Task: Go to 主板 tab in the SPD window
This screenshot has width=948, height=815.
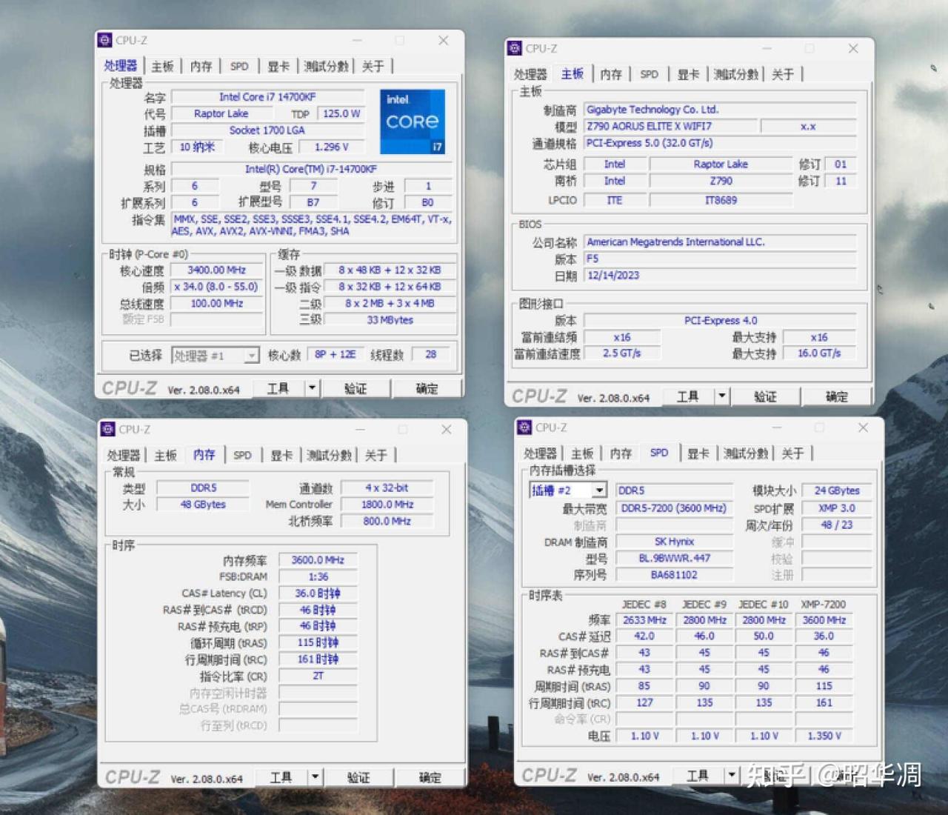Action: [x=582, y=453]
